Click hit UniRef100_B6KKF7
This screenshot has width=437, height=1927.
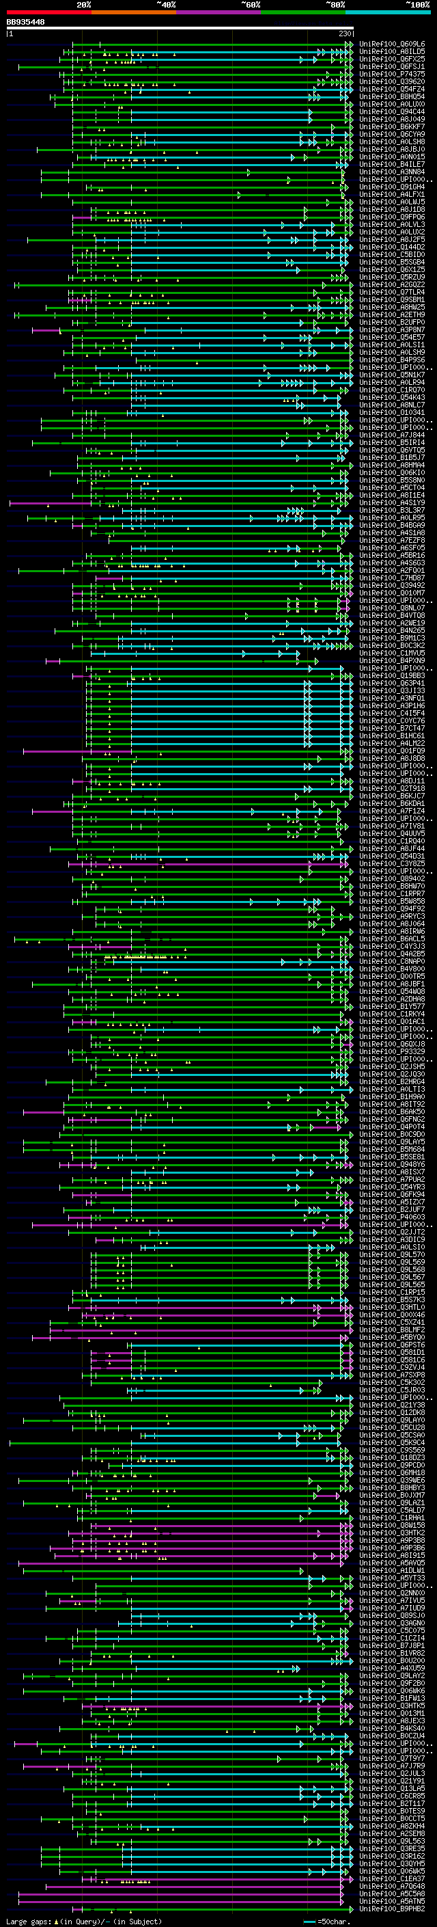tap(392, 126)
